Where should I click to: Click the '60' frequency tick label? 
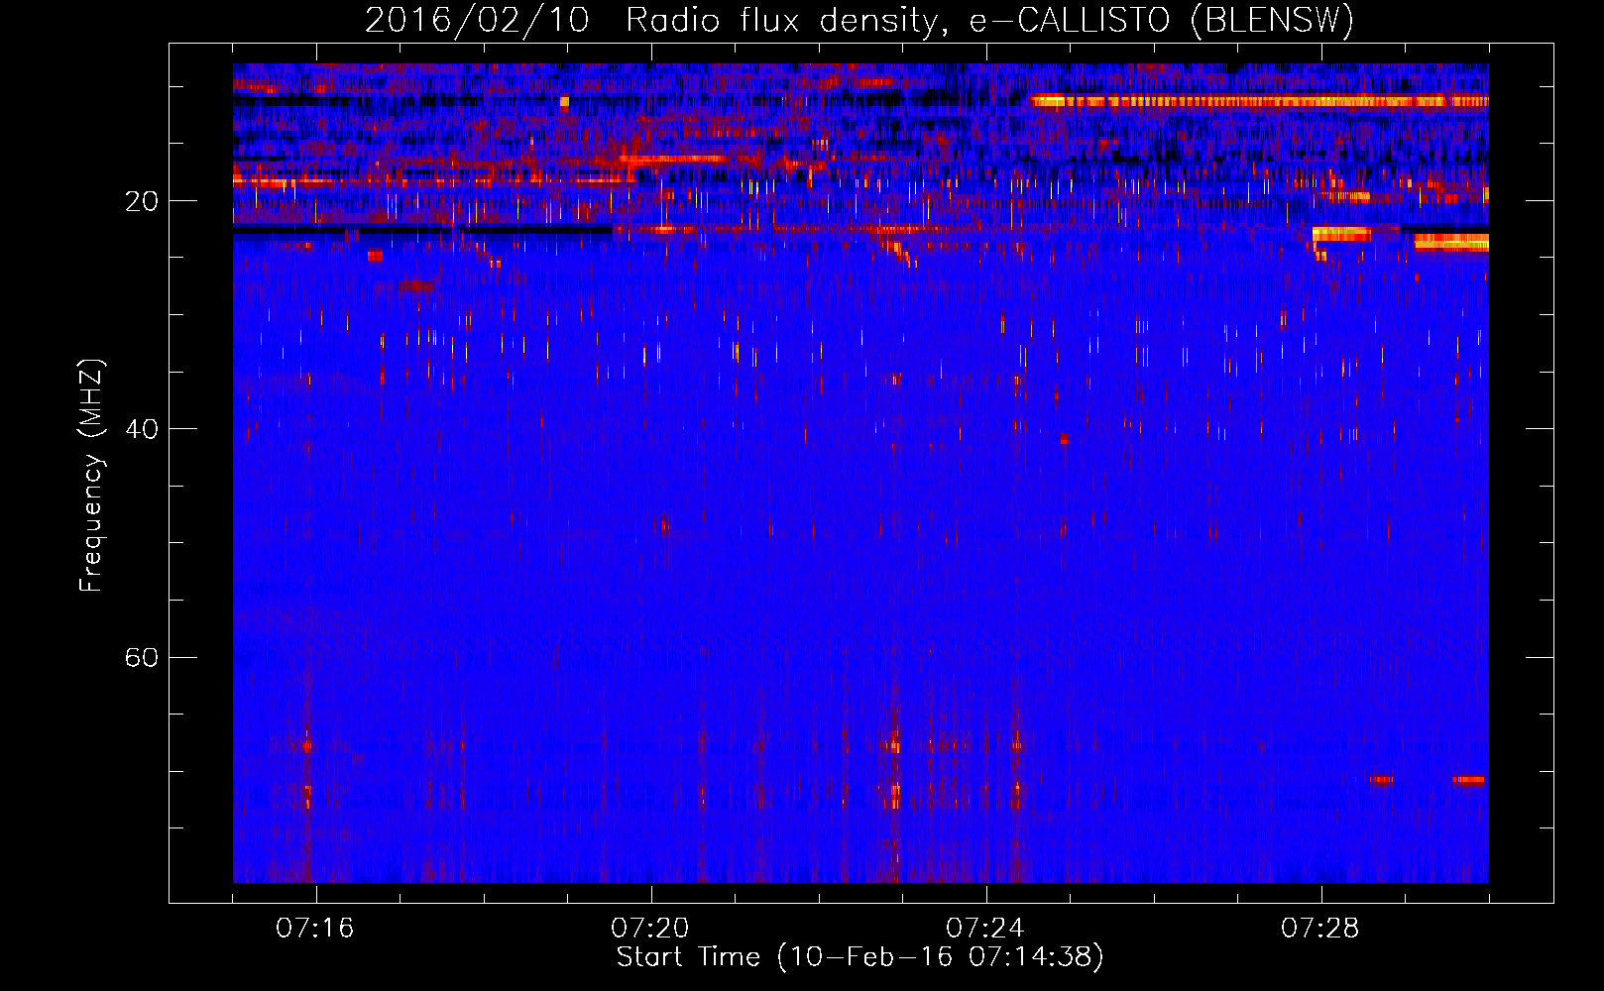pyautogui.click(x=141, y=658)
